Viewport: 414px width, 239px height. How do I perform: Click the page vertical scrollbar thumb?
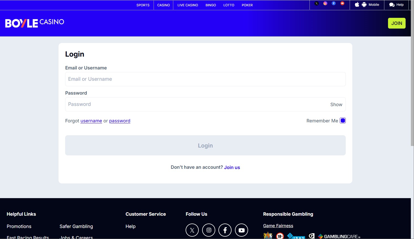coord(412,73)
